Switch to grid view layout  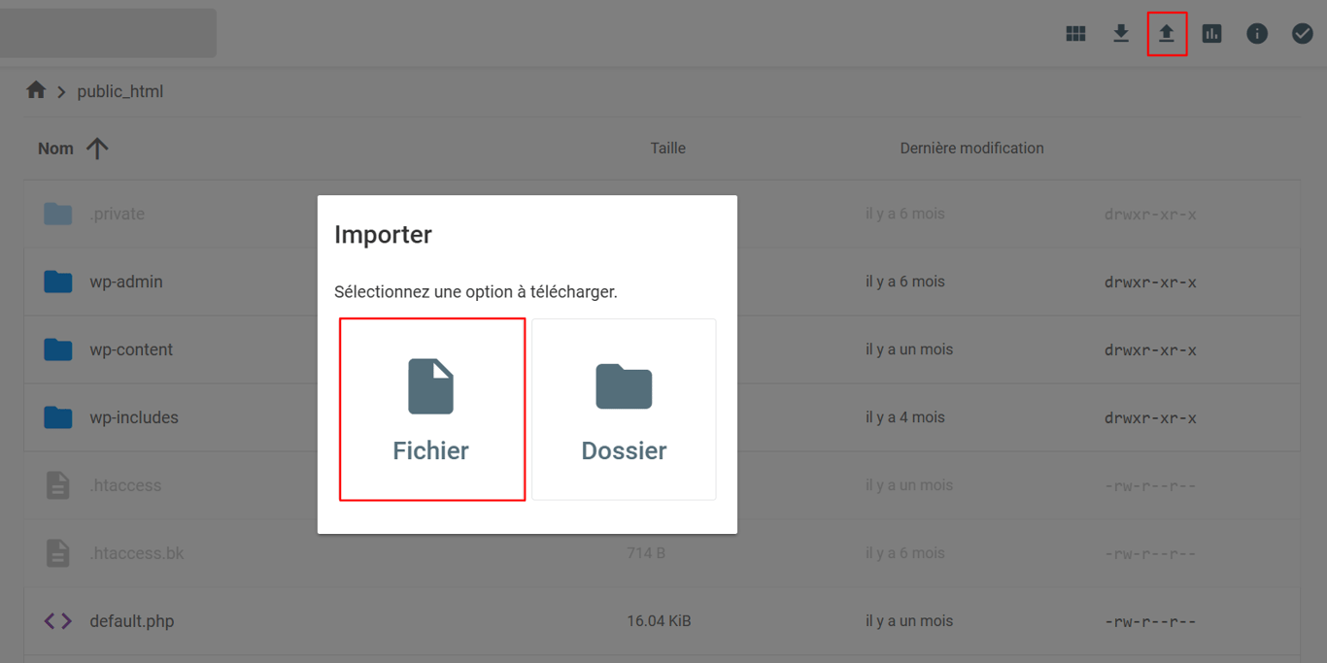[x=1075, y=32]
